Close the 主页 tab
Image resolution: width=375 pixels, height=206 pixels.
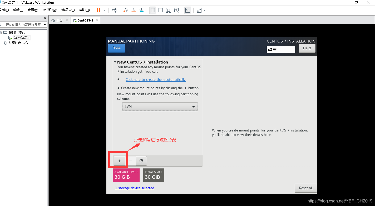[x=67, y=20]
